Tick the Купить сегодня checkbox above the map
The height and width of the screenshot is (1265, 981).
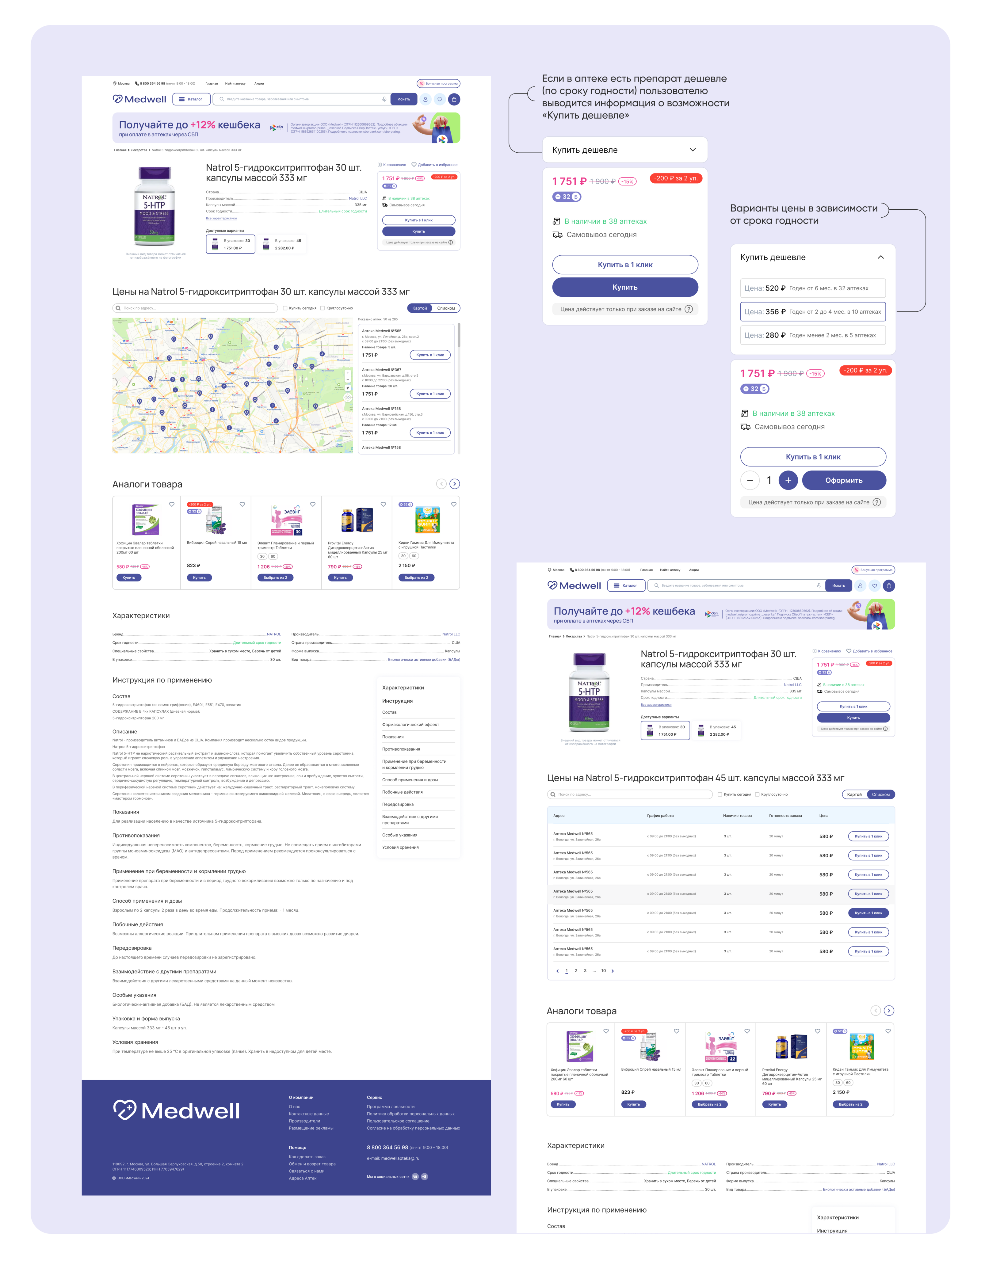285,308
